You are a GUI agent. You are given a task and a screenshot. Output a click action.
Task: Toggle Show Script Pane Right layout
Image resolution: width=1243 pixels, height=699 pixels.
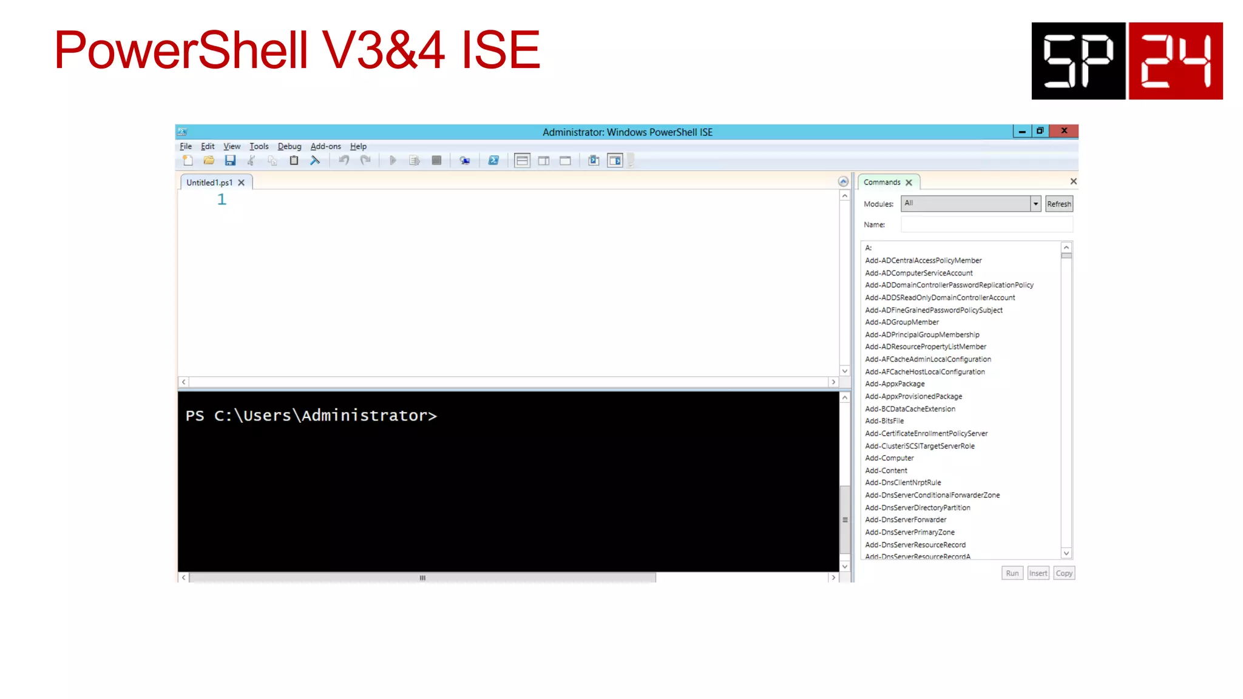[x=544, y=161]
